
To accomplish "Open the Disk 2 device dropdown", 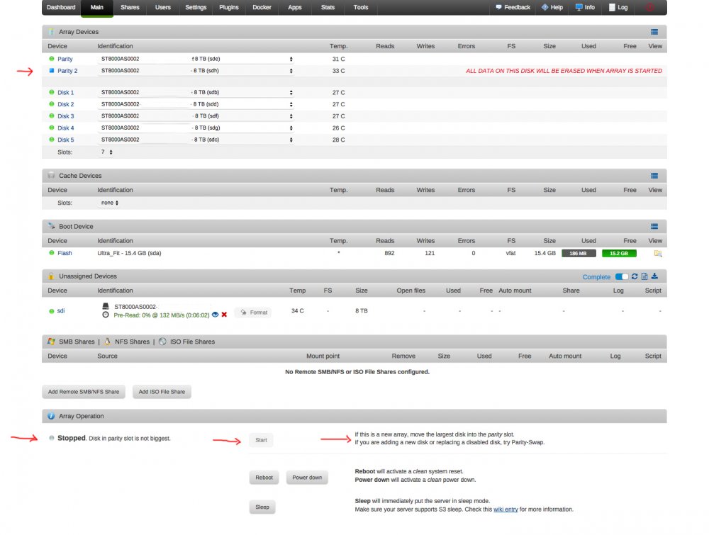I will (x=196, y=104).
